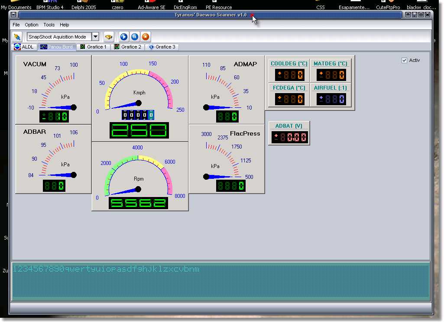Open the CuteFtpPro desktop shortcut

[x=388, y=5]
